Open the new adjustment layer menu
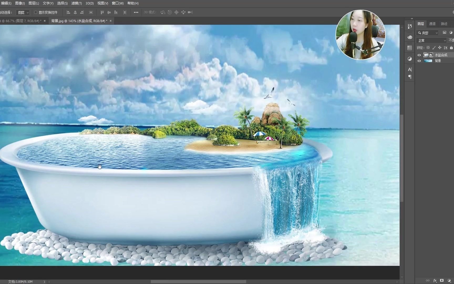The width and height of the screenshot is (454, 284). [x=449, y=281]
